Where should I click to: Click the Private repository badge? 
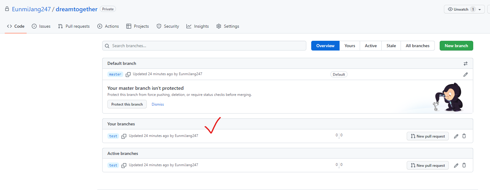coord(108,9)
